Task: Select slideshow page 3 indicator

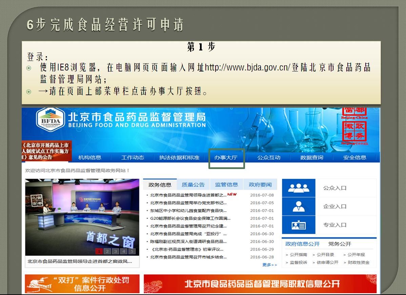Action: [116, 251]
